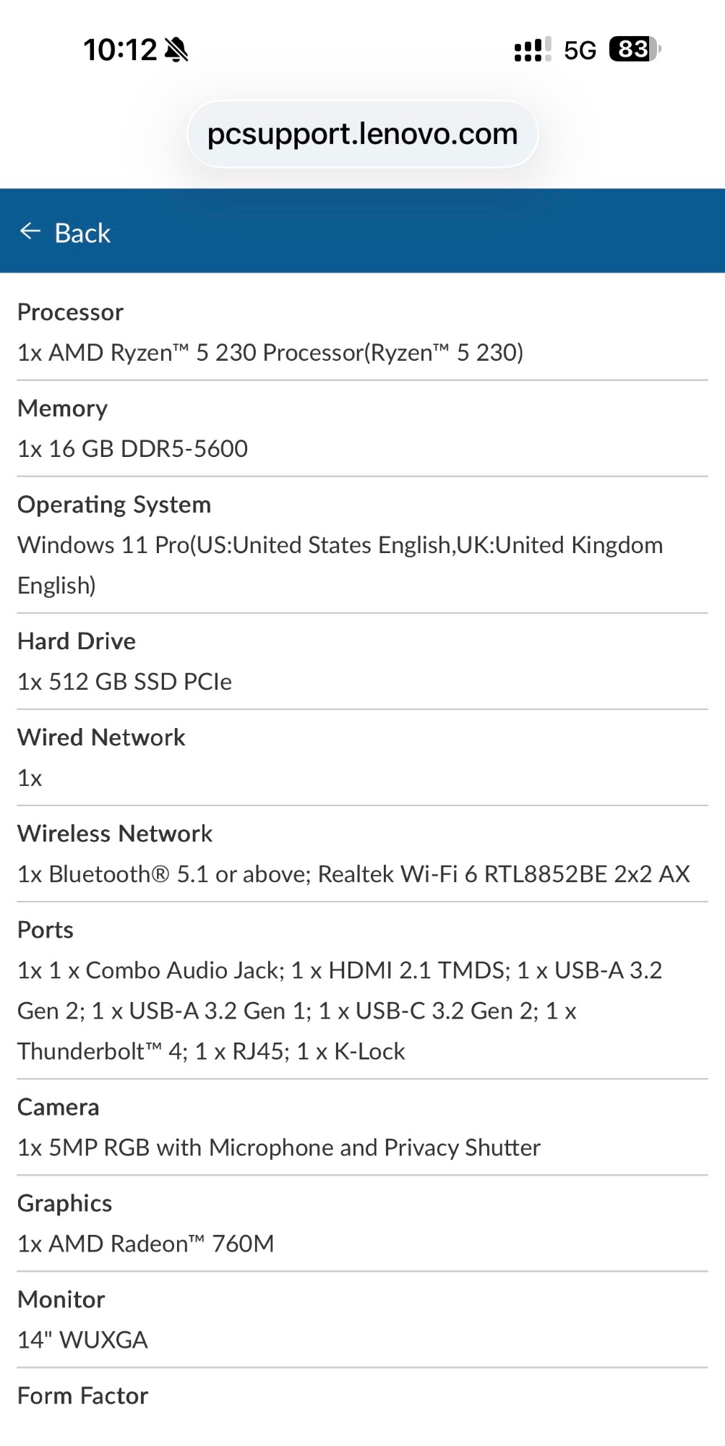Select the Form Factor heading
The image size is (725, 1446).
click(83, 1395)
